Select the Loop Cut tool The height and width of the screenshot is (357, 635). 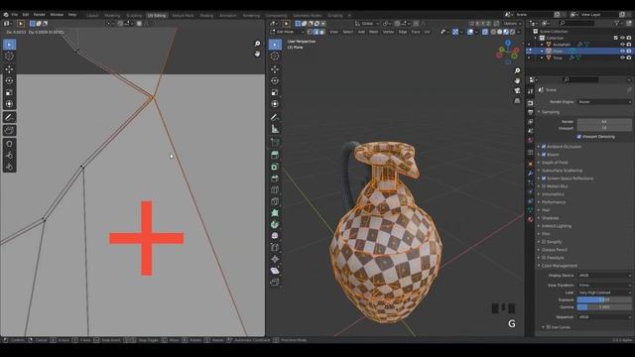[275, 189]
